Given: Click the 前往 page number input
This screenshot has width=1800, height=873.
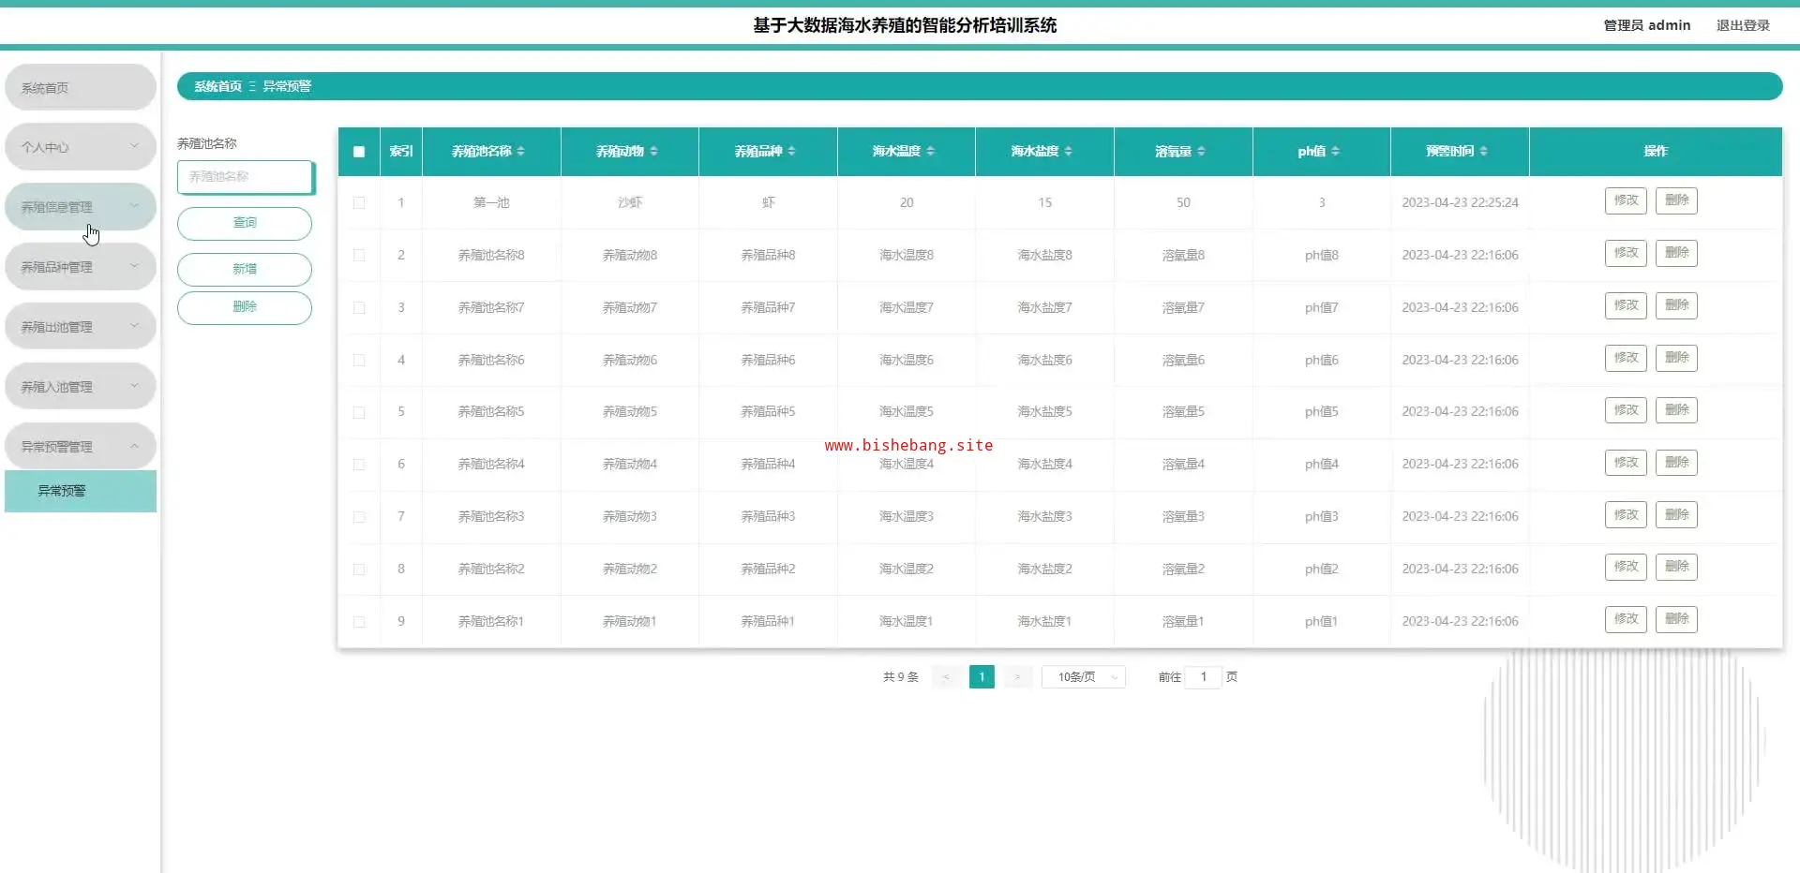Looking at the screenshot, I should click(x=1203, y=677).
